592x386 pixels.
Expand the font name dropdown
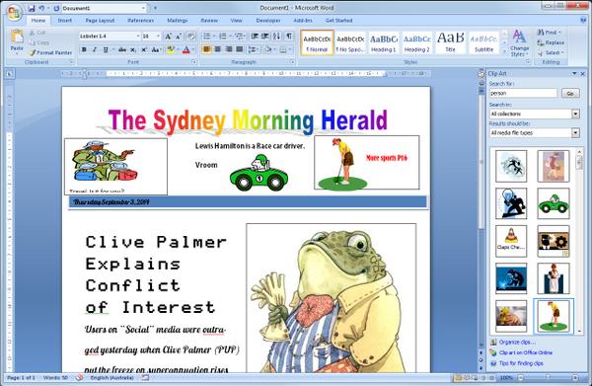pyautogui.click(x=138, y=37)
